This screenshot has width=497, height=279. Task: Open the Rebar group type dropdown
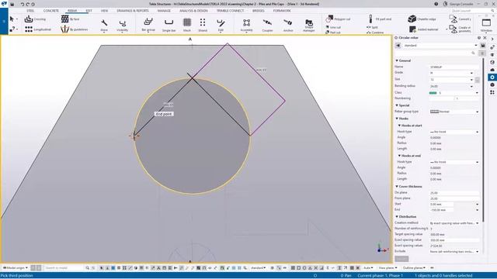coord(477,112)
